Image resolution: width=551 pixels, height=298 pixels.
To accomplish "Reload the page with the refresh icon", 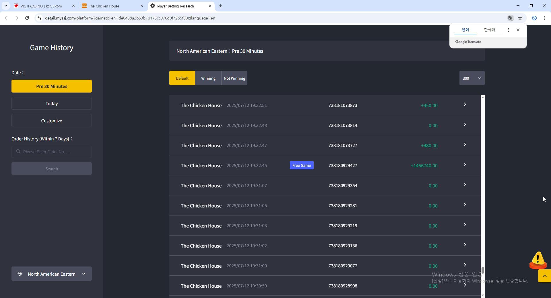I will (x=27, y=18).
